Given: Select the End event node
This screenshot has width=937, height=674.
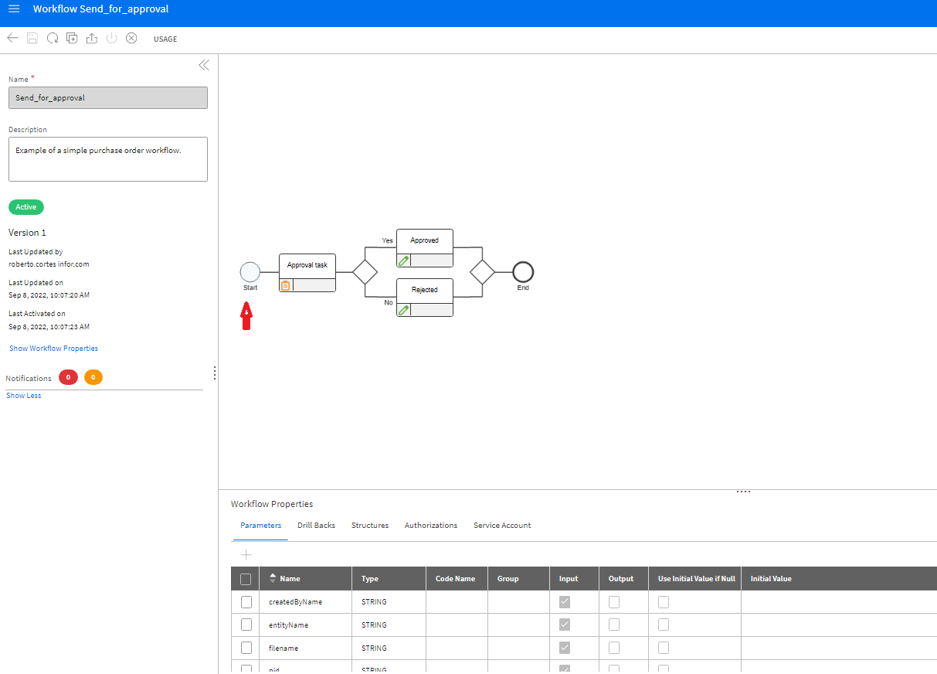Looking at the screenshot, I should (x=523, y=272).
